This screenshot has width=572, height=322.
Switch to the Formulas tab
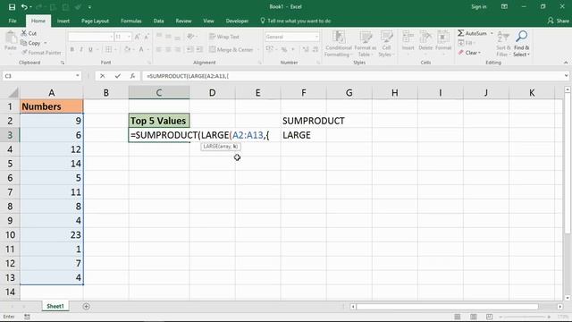pyautogui.click(x=131, y=21)
